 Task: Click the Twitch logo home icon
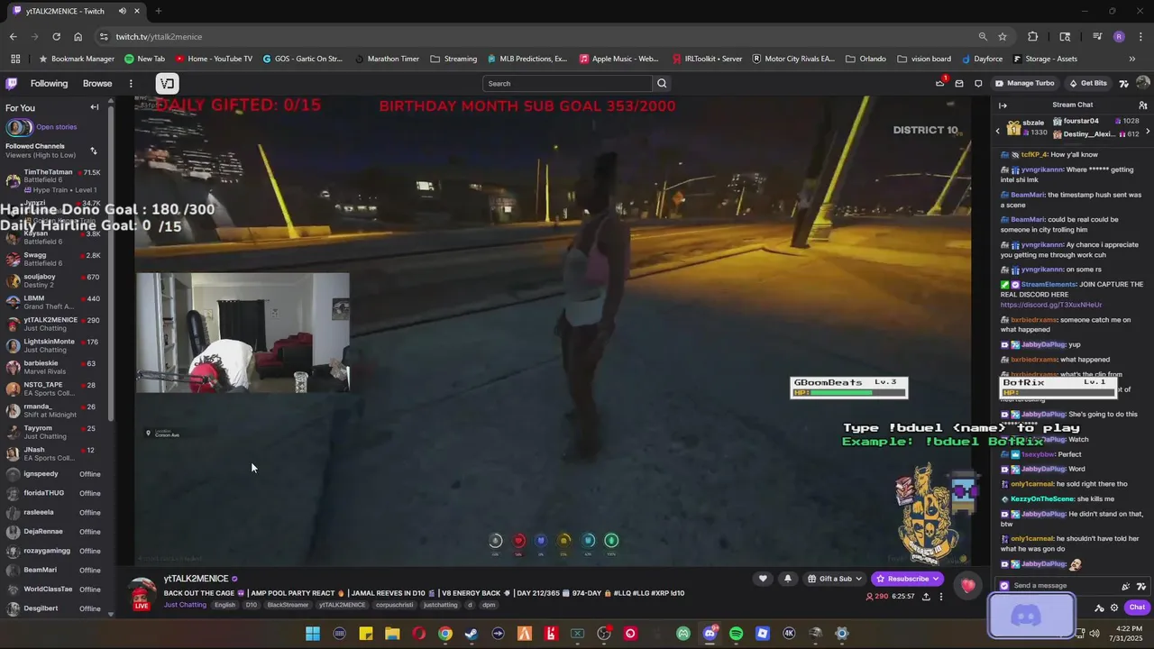pos(11,84)
